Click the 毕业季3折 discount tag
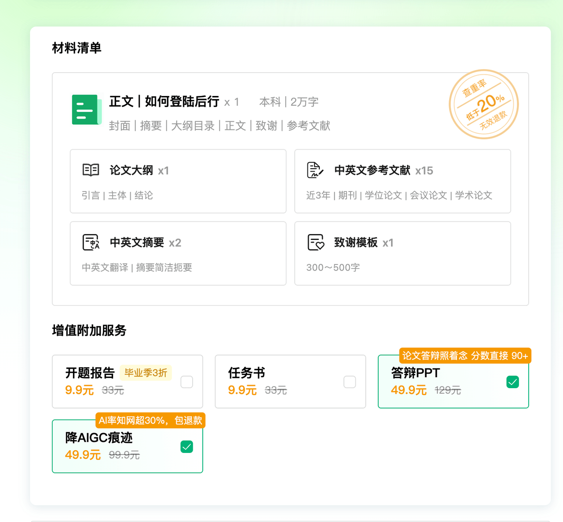Image resolution: width=563 pixels, height=522 pixels. click(146, 373)
